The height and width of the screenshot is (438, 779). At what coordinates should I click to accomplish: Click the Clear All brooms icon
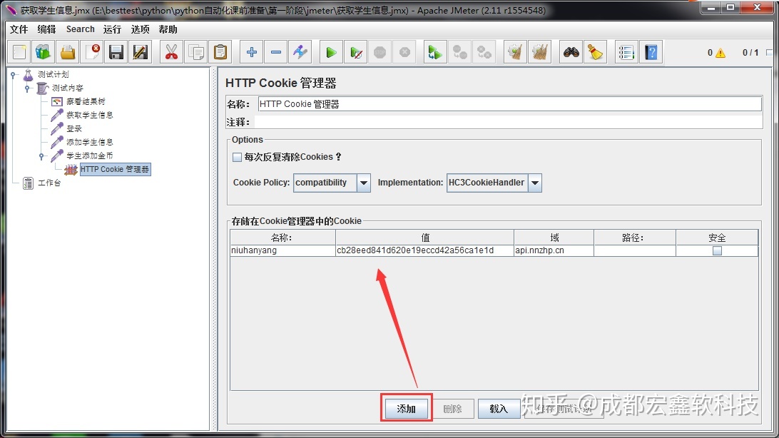point(539,52)
